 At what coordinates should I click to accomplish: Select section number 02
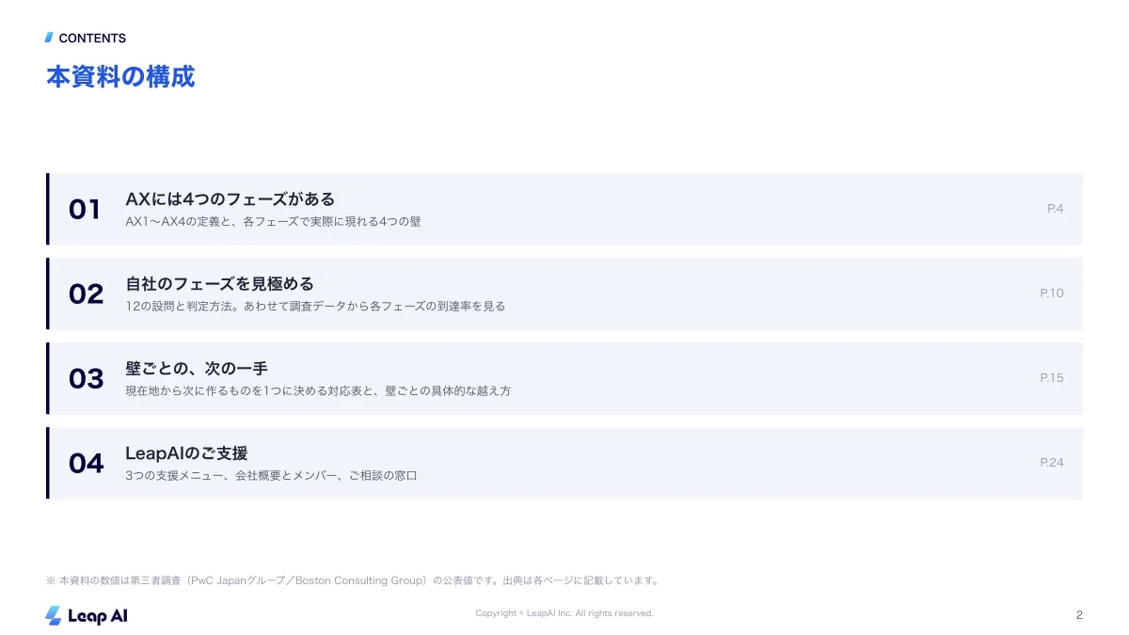click(86, 294)
